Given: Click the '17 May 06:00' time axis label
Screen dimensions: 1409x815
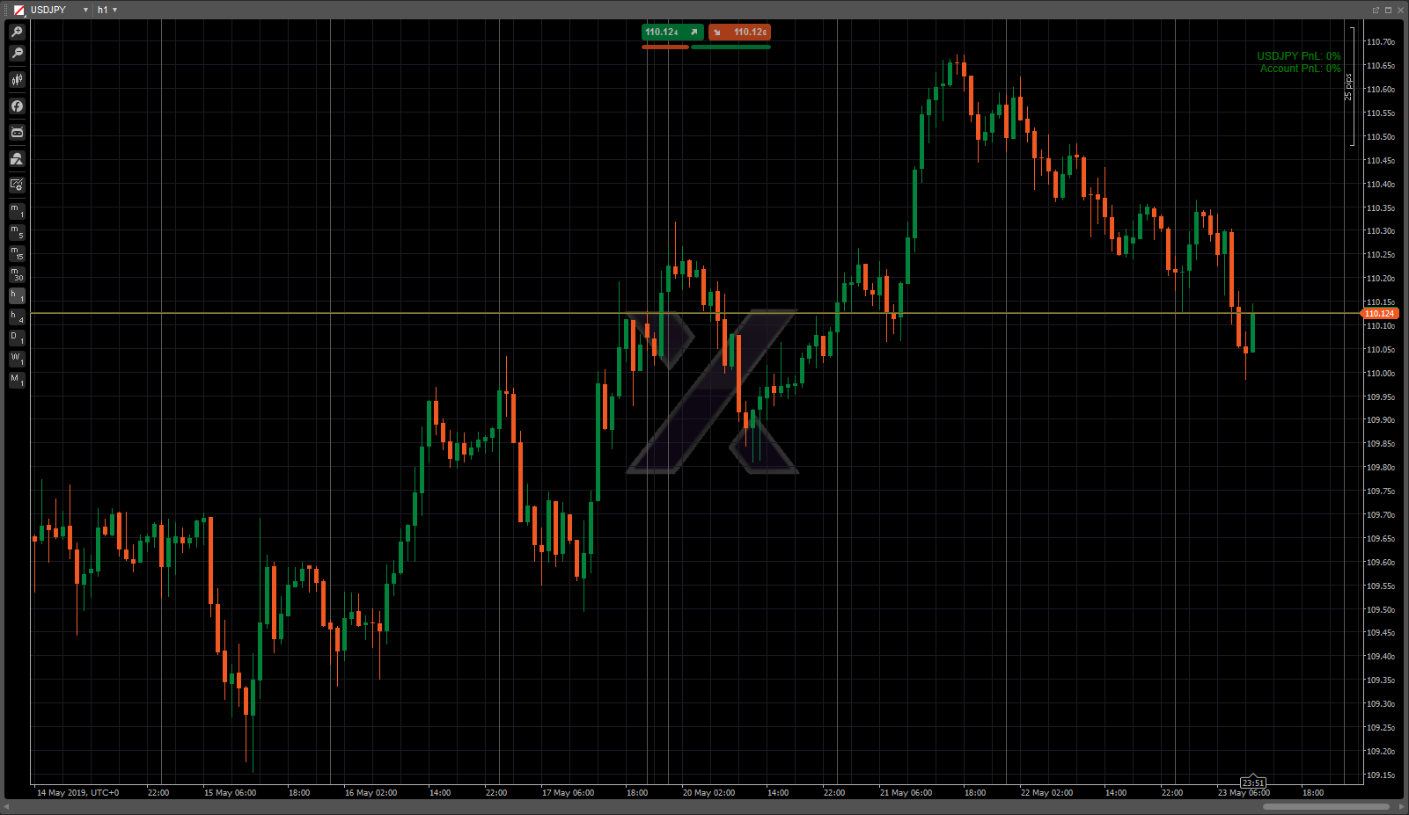Looking at the screenshot, I should (568, 793).
